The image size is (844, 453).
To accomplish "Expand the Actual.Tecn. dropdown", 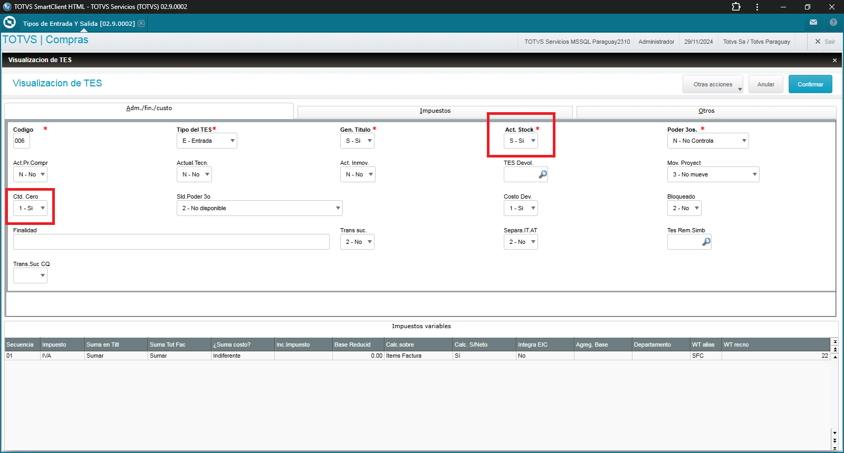I will point(194,174).
